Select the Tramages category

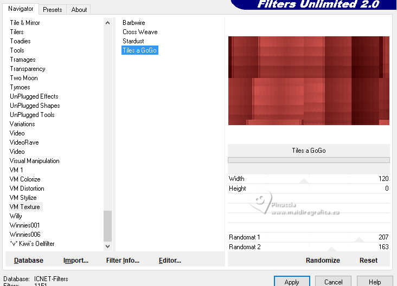23,60
